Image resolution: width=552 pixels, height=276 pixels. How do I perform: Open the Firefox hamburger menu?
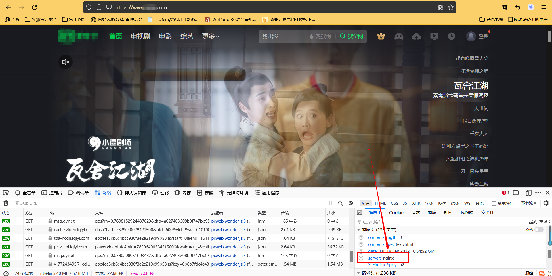[544, 7]
